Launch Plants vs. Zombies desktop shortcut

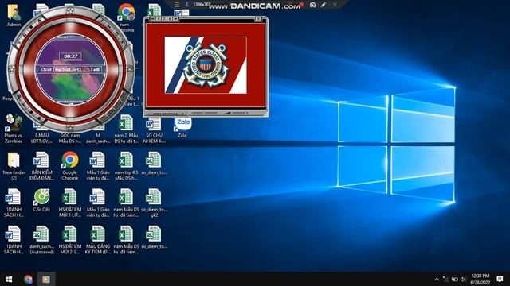(14, 129)
